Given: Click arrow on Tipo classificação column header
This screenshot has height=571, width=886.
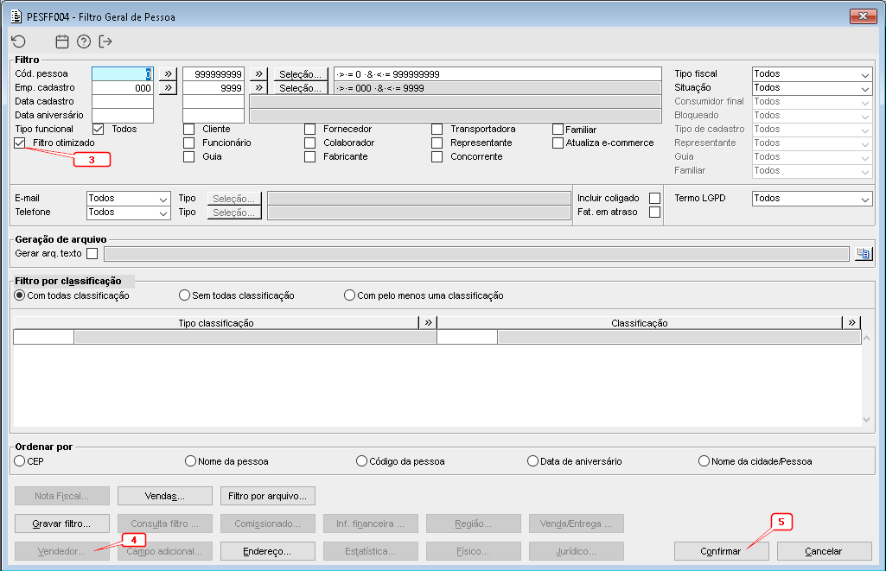Looking at the screenshot, I should tap(428, 322).
